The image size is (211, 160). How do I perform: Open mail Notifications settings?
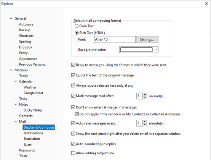coord(34,133)
